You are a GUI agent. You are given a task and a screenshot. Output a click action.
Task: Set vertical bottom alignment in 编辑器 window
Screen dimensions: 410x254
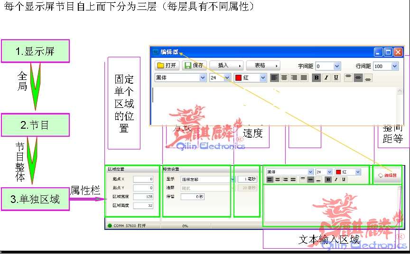pyautogui.click(x=368, y=78)
